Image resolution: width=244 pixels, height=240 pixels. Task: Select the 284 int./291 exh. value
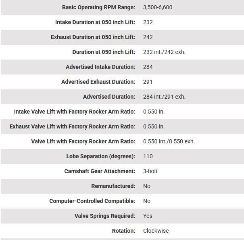click(x=164, y=97)
